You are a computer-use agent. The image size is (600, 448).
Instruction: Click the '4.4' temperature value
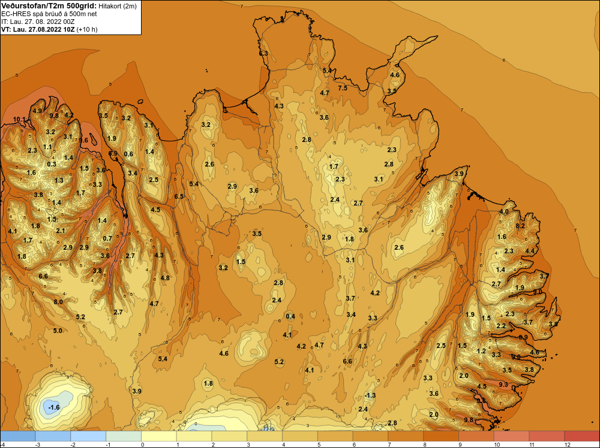tap(530, 251)
